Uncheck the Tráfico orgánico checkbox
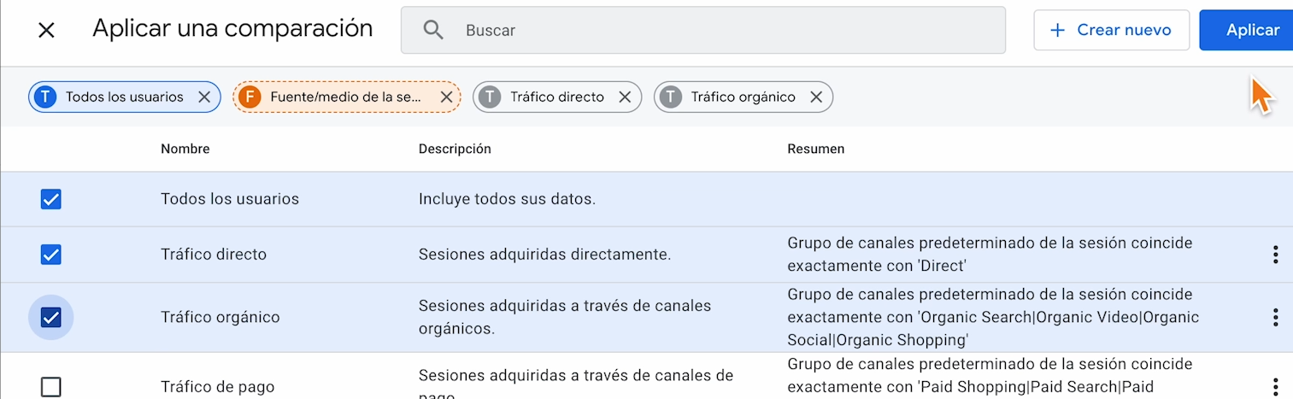The width and height of the screenshot is (1293, 399). point(51,318)
